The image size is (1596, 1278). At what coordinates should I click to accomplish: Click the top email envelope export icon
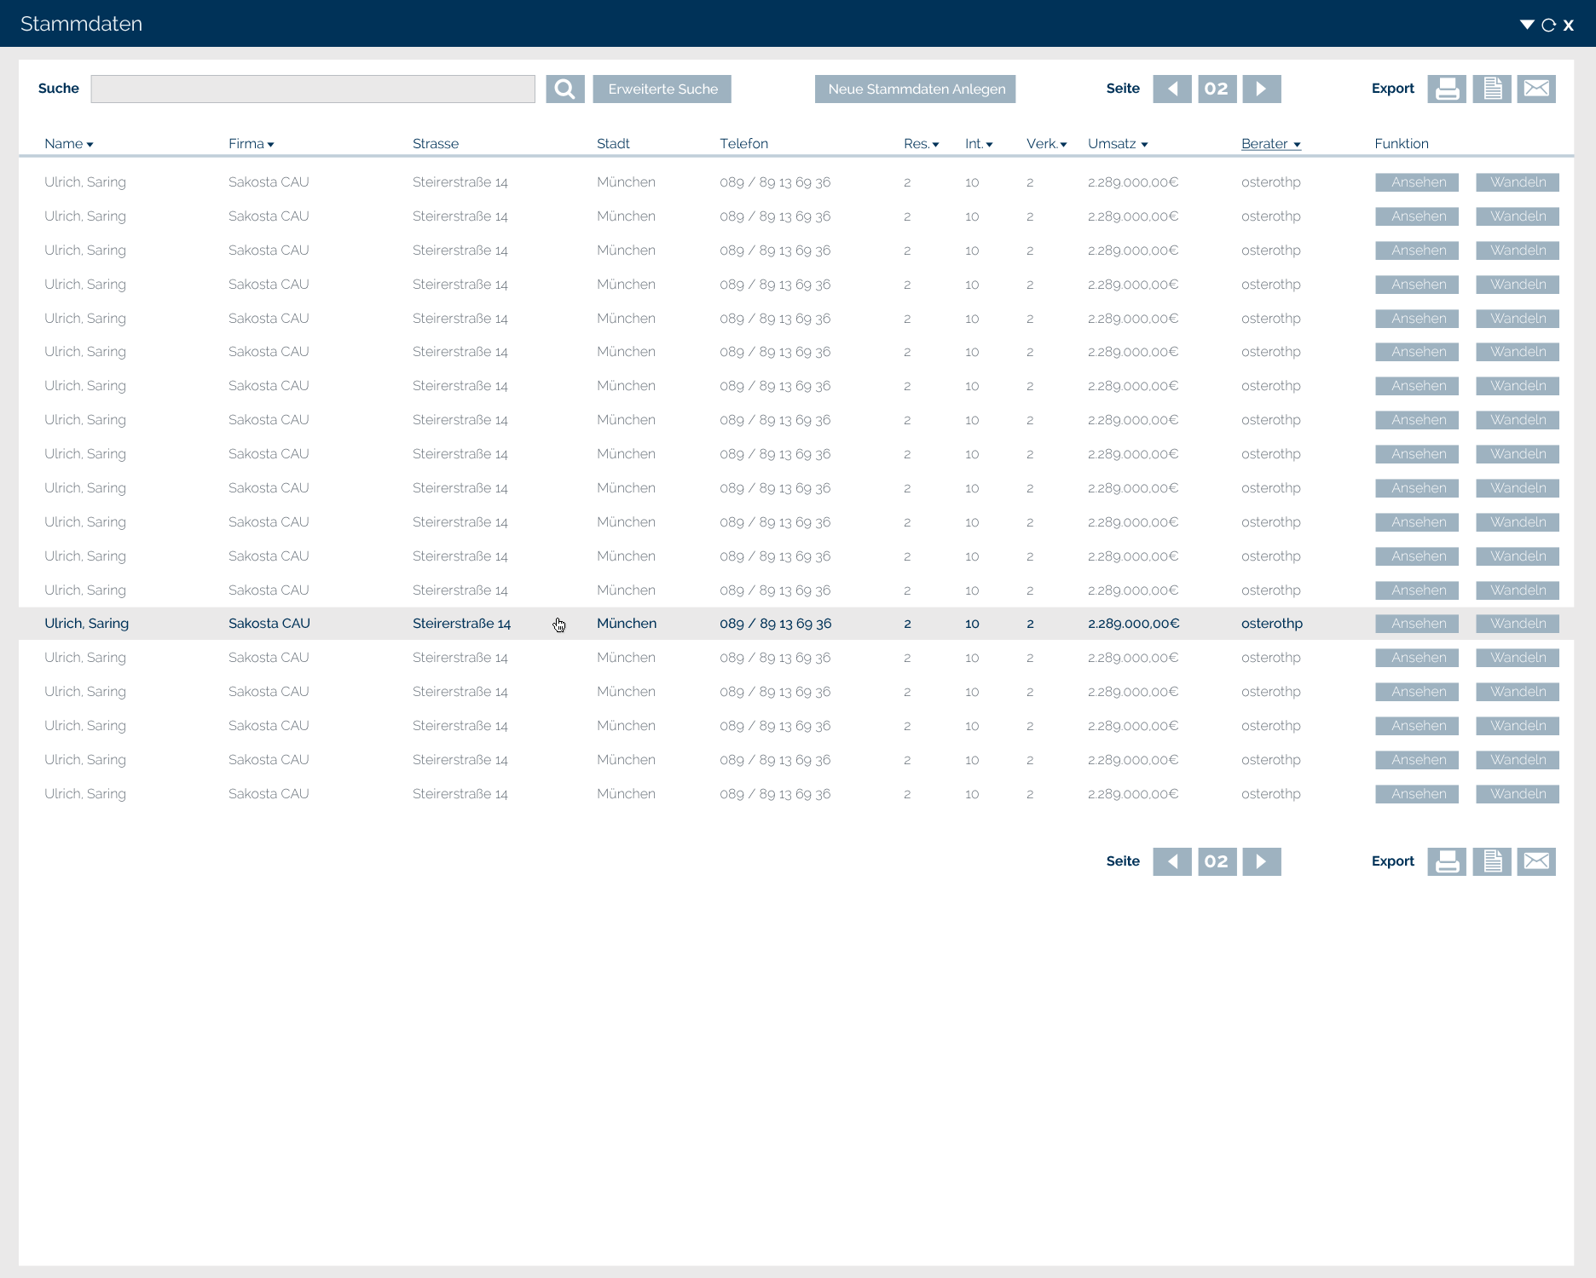(x=1536, y=89)
